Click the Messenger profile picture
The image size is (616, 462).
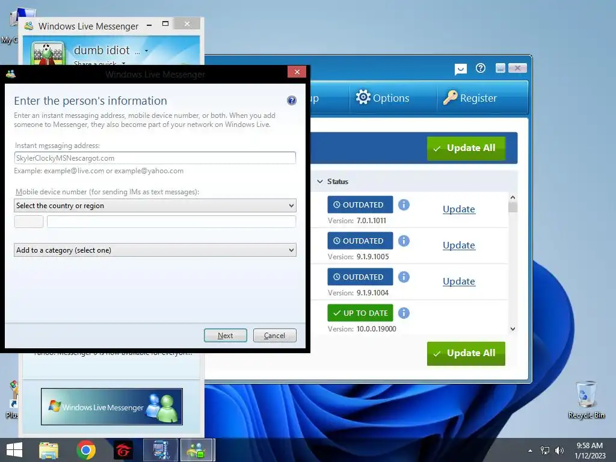(48, 53)
